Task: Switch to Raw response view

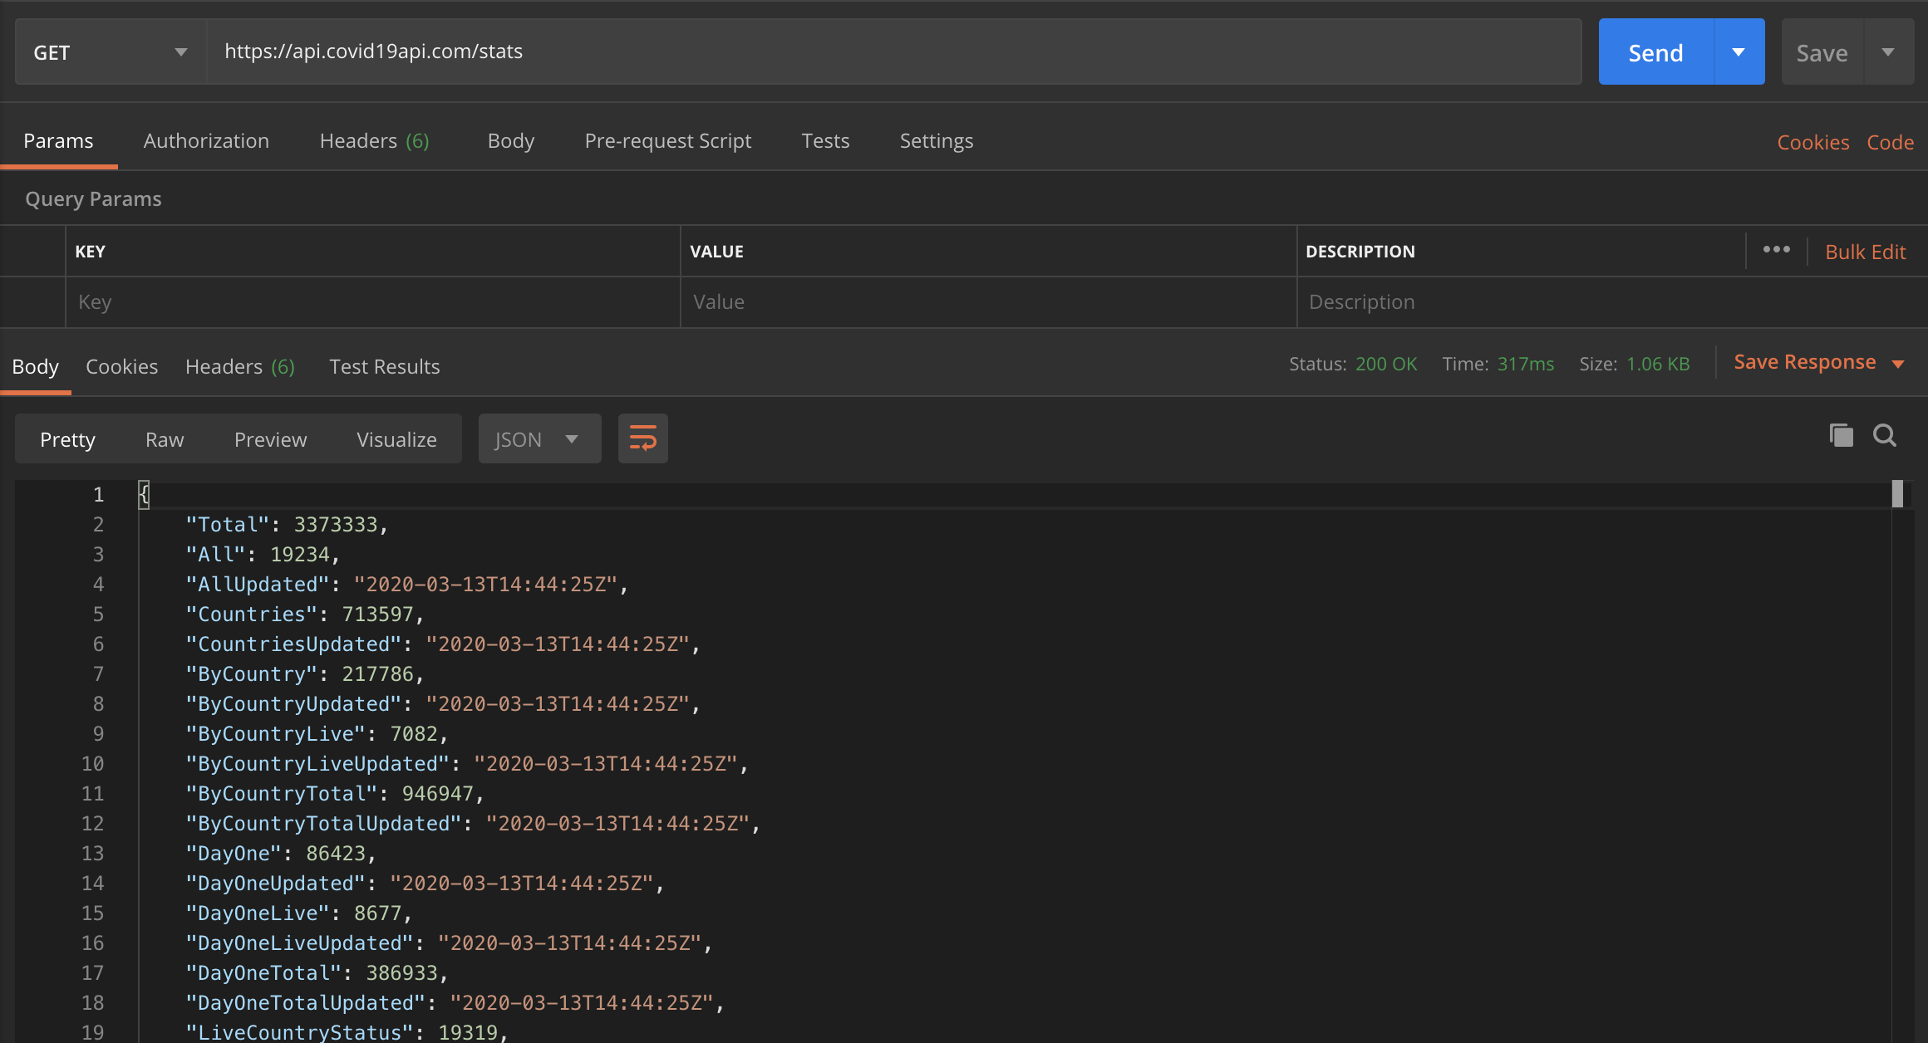Action: pyautogui.click(x=165, y=438)
